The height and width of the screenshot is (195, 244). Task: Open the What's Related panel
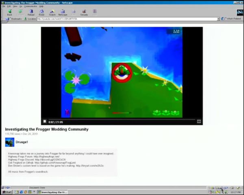click(232, 19)
